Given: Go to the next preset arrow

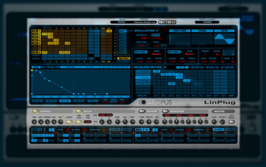Looking at the screenshot, I should coord(169,22).
